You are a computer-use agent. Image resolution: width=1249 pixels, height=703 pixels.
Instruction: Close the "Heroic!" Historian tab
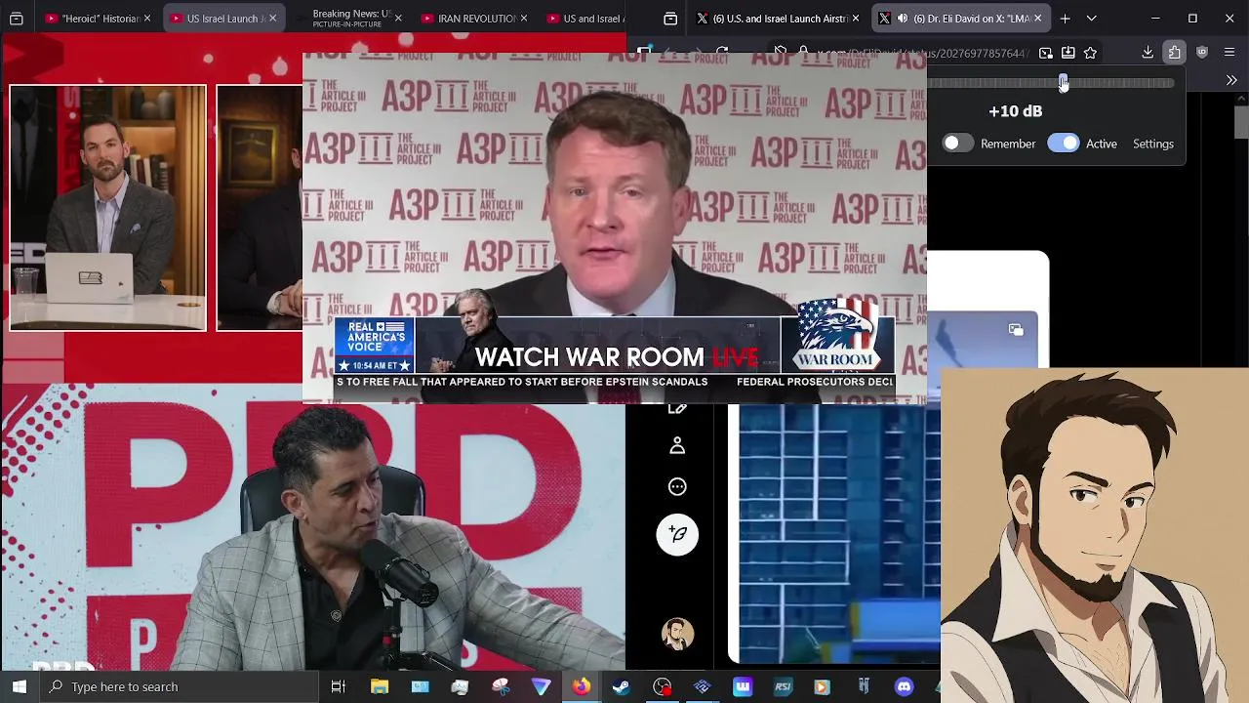(x=146, y=19)
